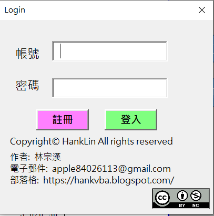Click the author name 林宗漢
Image resolution: width=214 pixels, height=216 pixels.
point(48,157)
